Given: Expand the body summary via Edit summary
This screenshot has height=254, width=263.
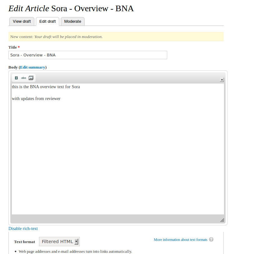Looking at the screenshot, I should (x=32, y=67).
